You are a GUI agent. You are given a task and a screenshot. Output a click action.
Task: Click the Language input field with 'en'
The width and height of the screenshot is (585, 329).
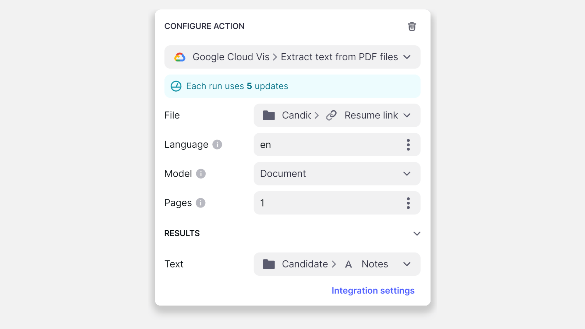tap(329, 145)
